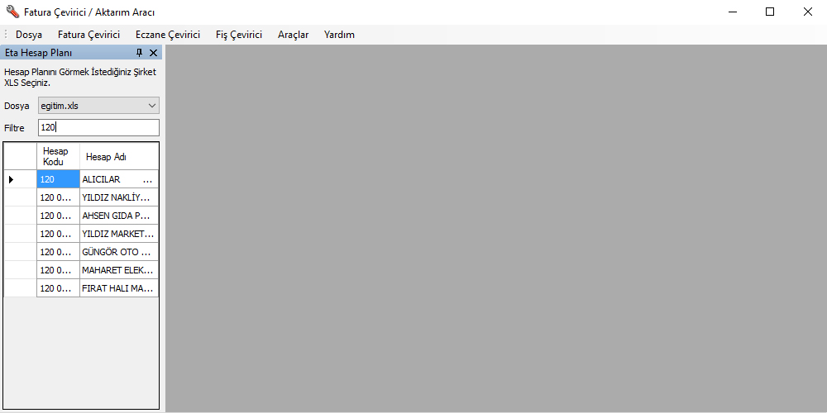Close the Fatura Çevirici window
The image size is (827, 413).
807,12
